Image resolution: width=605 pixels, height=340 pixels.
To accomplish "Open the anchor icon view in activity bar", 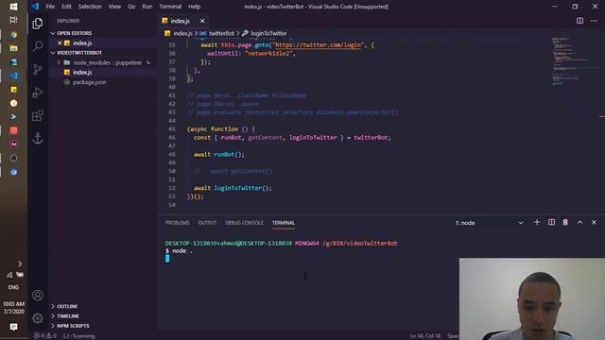I will tap(38, 138).
